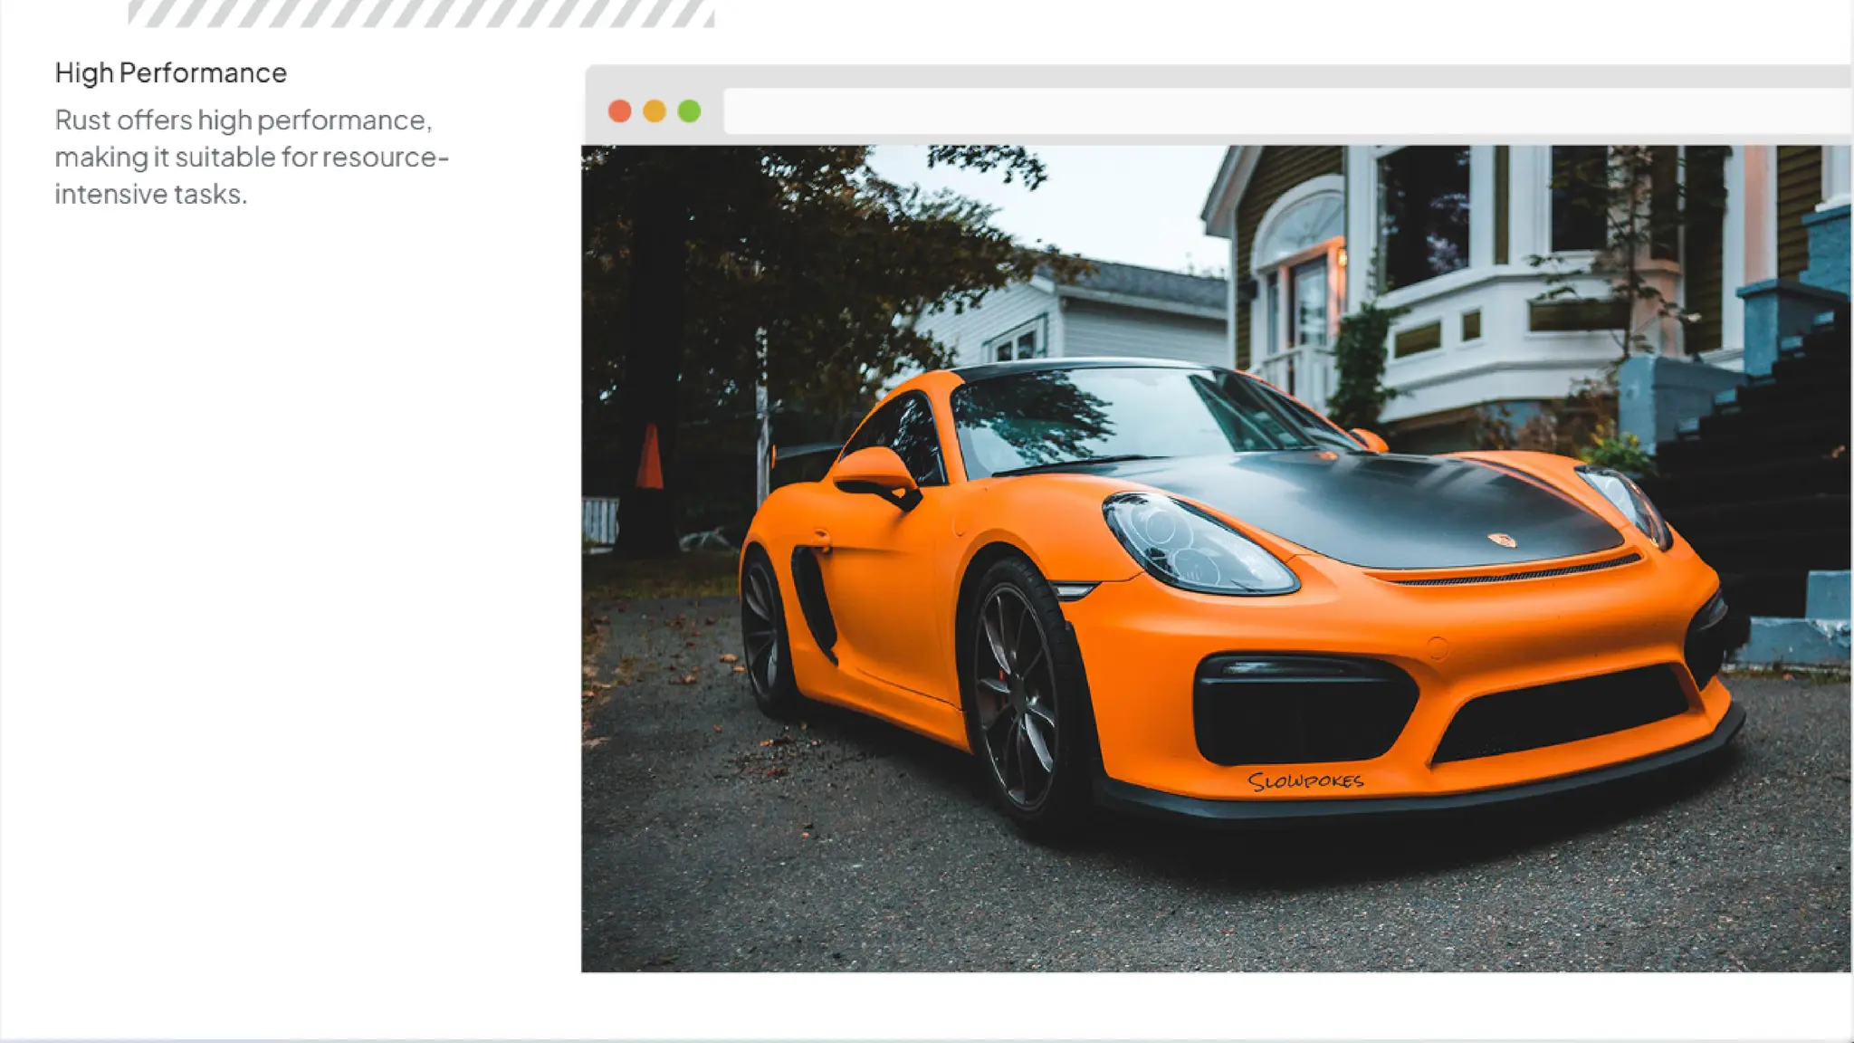Click the Porsche crest on the hood
Image resolution: width=1854 pixels, height=1043 pixels.
pos(1502,540)
